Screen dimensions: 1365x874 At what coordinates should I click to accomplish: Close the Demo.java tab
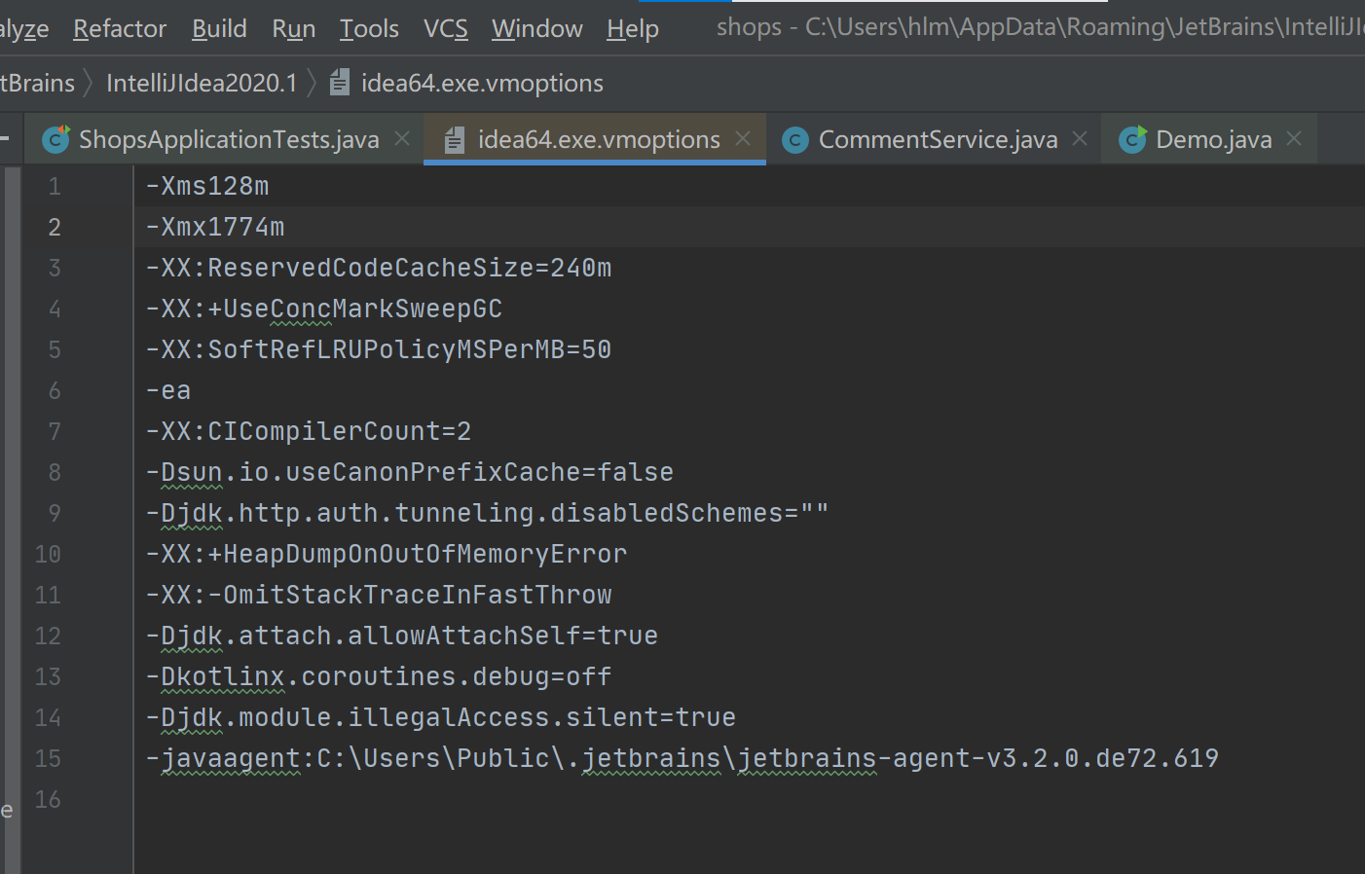click(x=1294, y=139)
